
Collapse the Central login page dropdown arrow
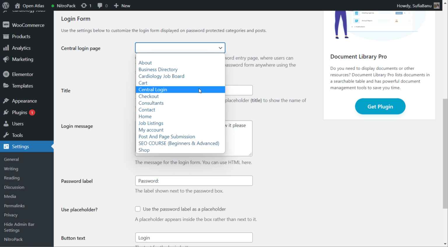[x=220, y=47]
